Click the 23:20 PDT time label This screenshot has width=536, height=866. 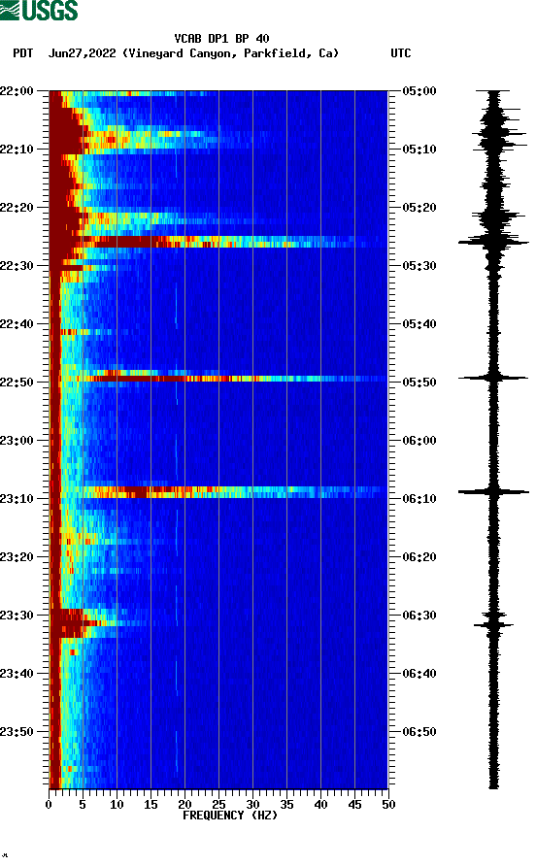17,557
